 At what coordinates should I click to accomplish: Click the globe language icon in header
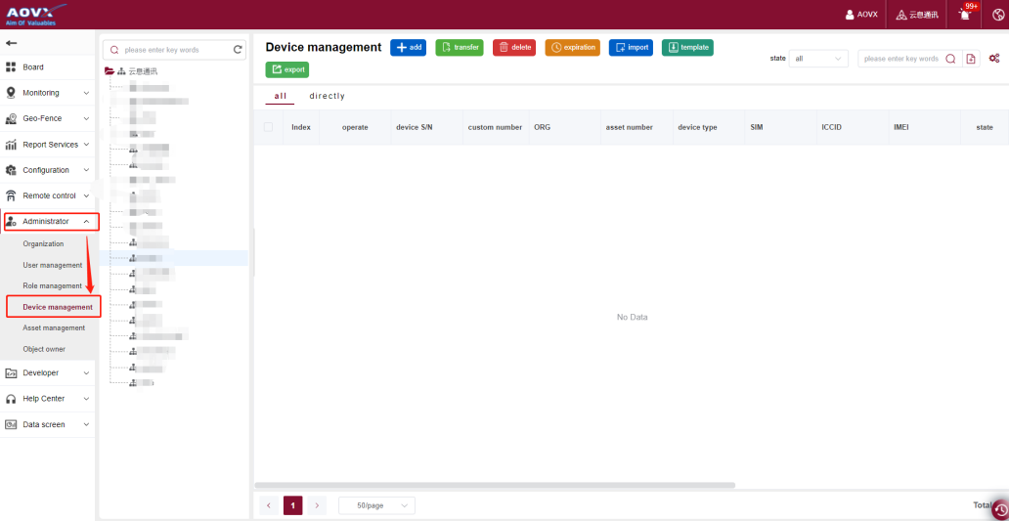click(x=998, y=15)
